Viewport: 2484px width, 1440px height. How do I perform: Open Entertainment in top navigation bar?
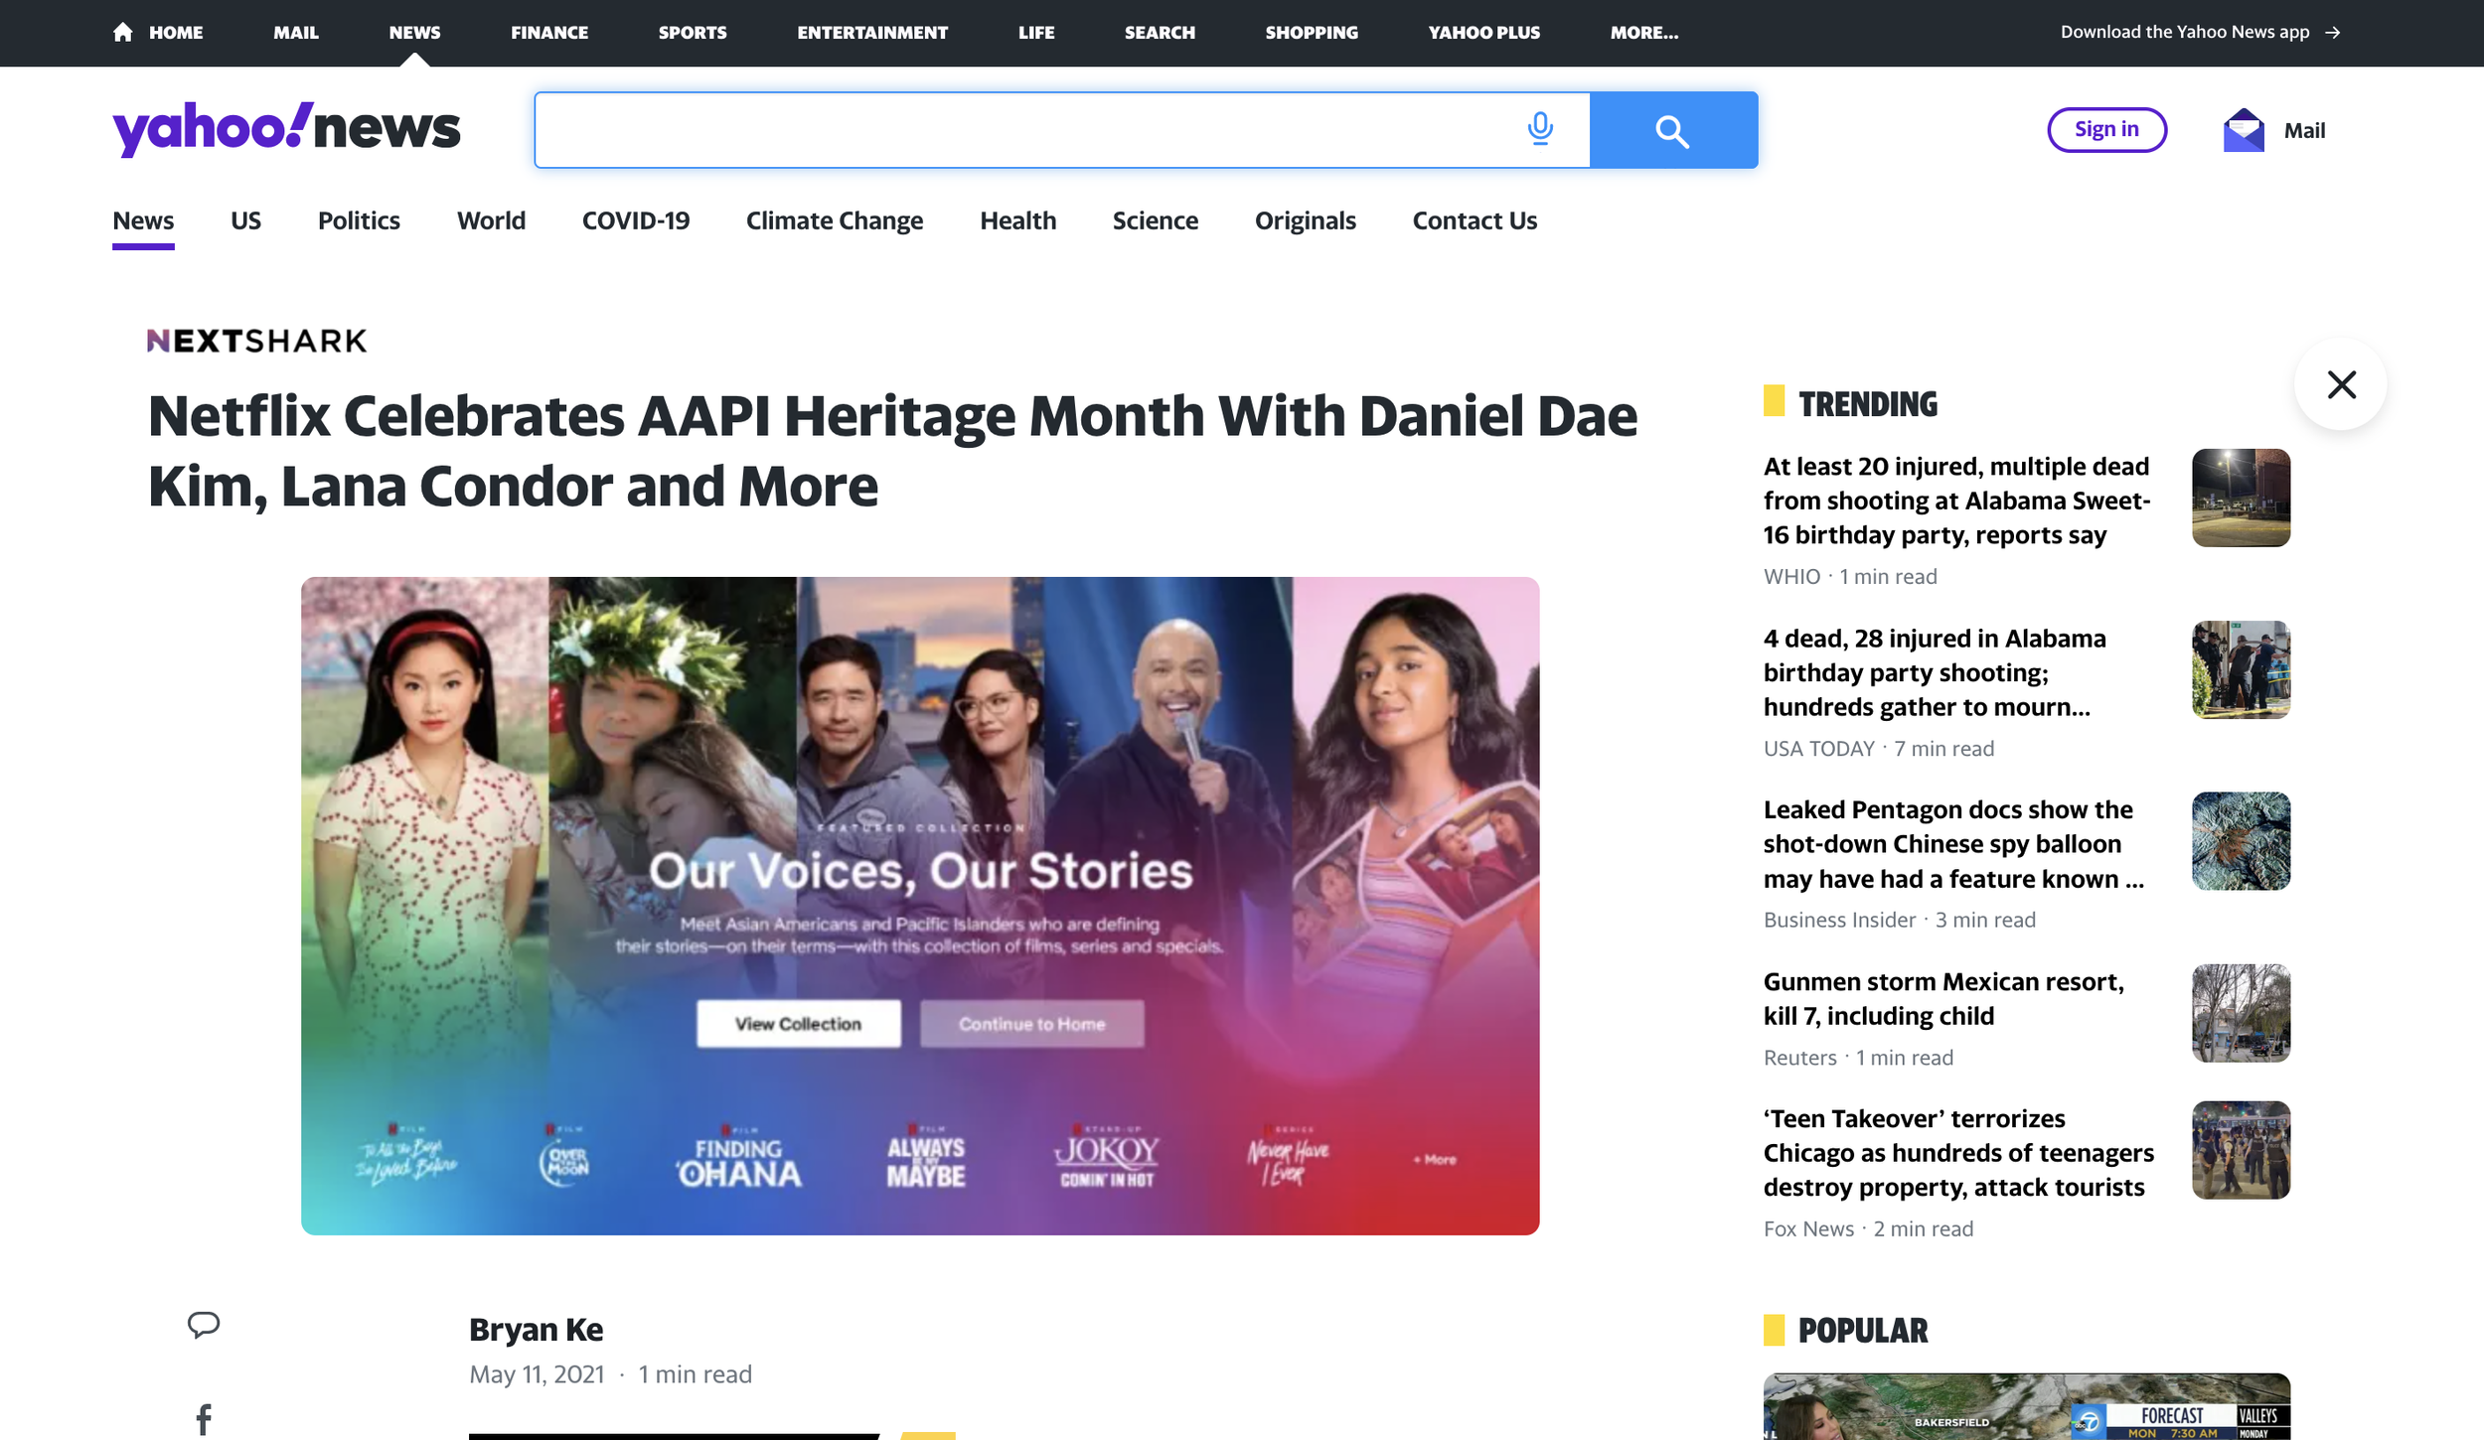click(872, 33)
